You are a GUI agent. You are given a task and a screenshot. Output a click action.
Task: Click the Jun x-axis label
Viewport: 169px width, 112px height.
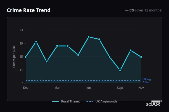[88, 88]
